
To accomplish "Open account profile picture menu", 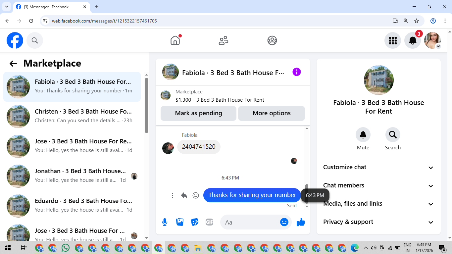I will [432, 40].
